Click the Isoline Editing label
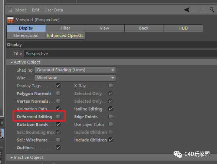The width and height of the screenshot is (217, 164). [x=88, y=109]
